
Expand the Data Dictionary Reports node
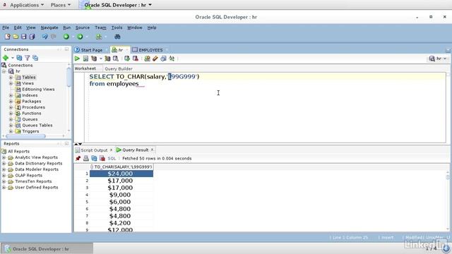click(x=4, y=164)
